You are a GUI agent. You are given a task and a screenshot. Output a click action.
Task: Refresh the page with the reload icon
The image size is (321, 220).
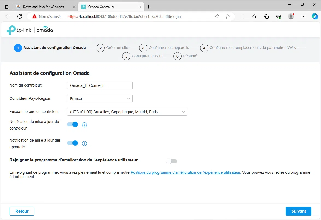coord(20,16)
